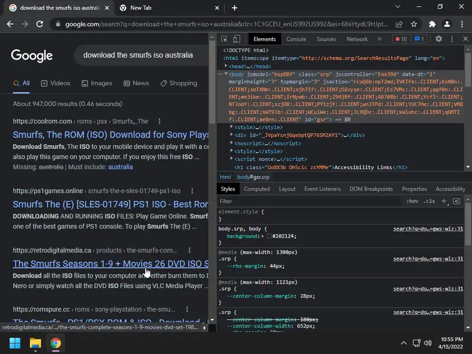Click the share page icon in address bar
The width and height of the screenshot is (472, 354).
coord(399,24)
